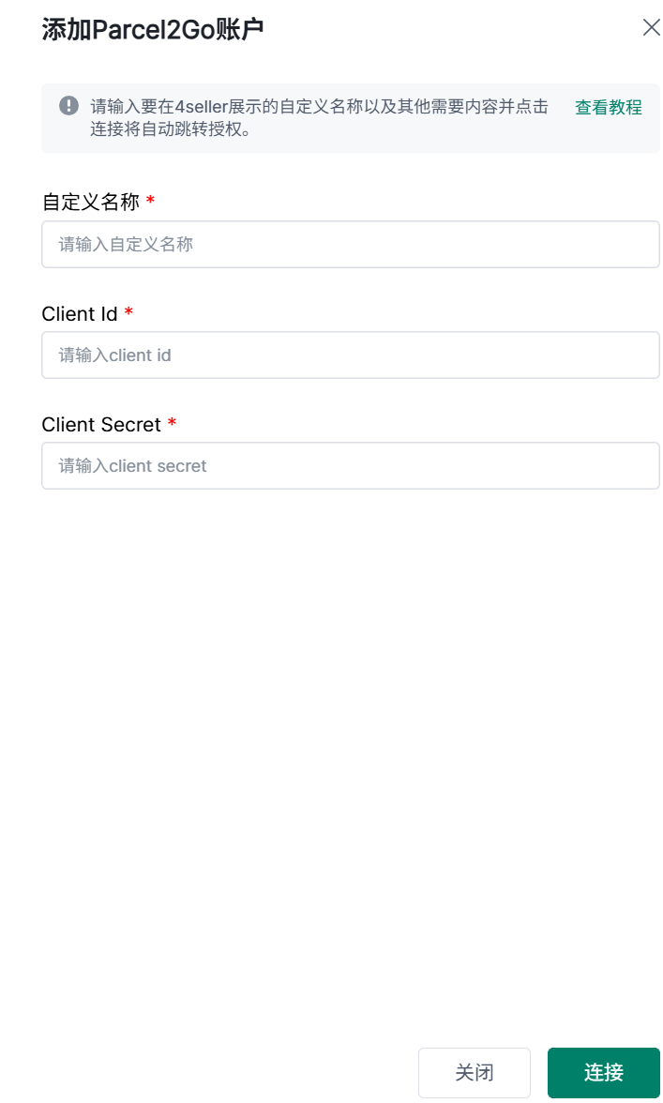Click the Client Secret field label
Viewport: 663px width, 1103px height.
(101, 424)
